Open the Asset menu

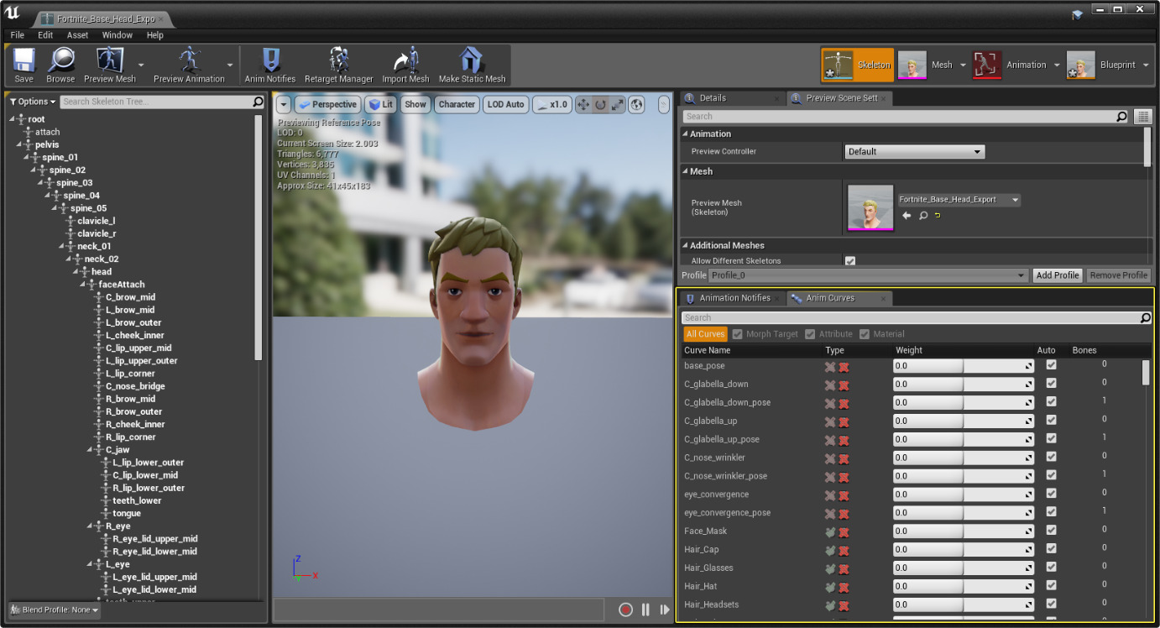point(77,35)
